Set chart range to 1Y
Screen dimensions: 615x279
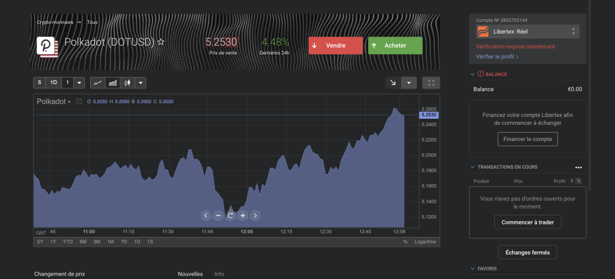[x=53, y=242]
